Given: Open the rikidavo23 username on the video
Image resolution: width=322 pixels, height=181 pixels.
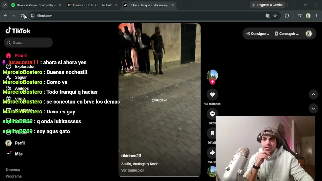Looking at the screenshot, I should (x=131, y=156).
